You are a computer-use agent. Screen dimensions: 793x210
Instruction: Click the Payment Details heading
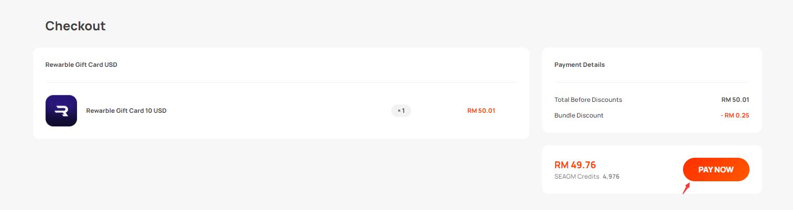pyautogui.click(x=579, y=65)
